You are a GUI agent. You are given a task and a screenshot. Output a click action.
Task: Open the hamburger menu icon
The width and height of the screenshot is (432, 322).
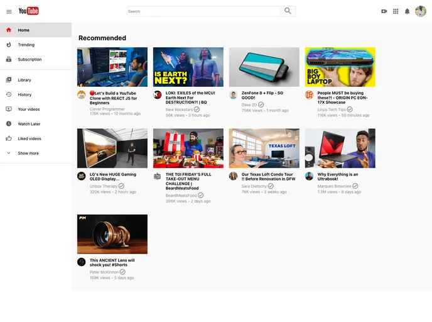[9, 11]
